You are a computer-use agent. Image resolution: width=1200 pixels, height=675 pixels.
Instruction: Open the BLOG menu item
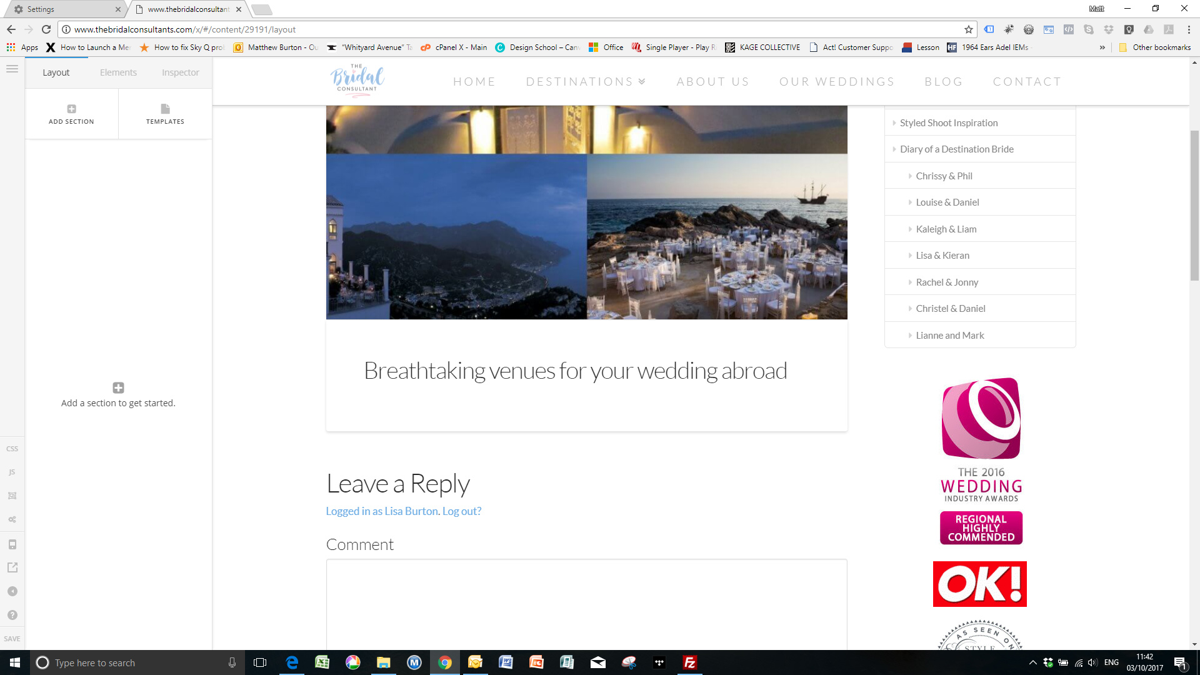click(944, 82)
